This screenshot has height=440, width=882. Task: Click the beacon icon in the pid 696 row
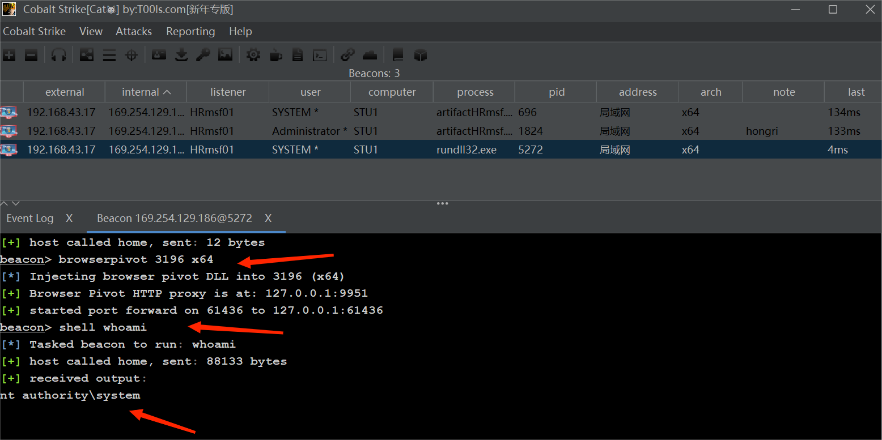(x=9, y=112)
